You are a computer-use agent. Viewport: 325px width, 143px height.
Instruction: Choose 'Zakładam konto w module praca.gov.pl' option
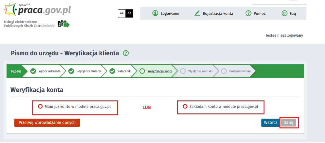(185, 106)
